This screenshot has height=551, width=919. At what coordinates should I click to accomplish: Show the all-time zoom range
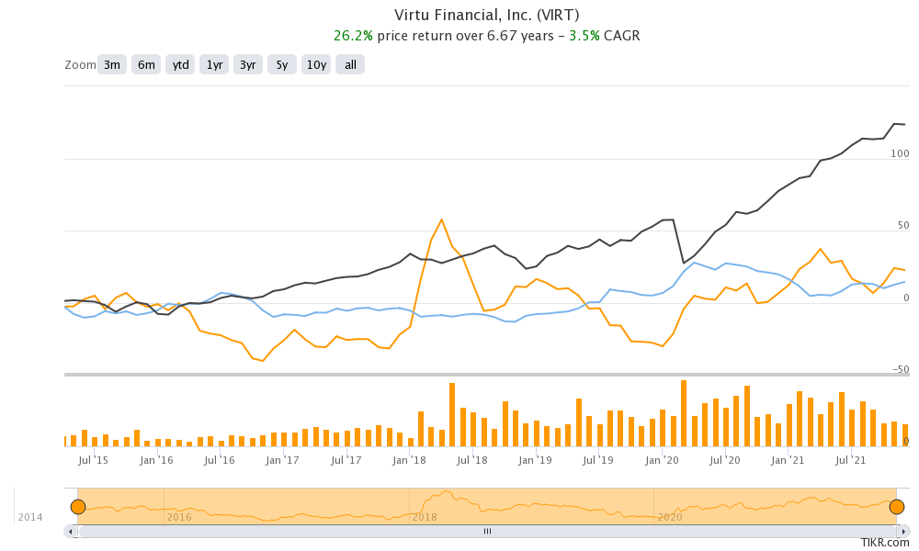coord(350,64)
